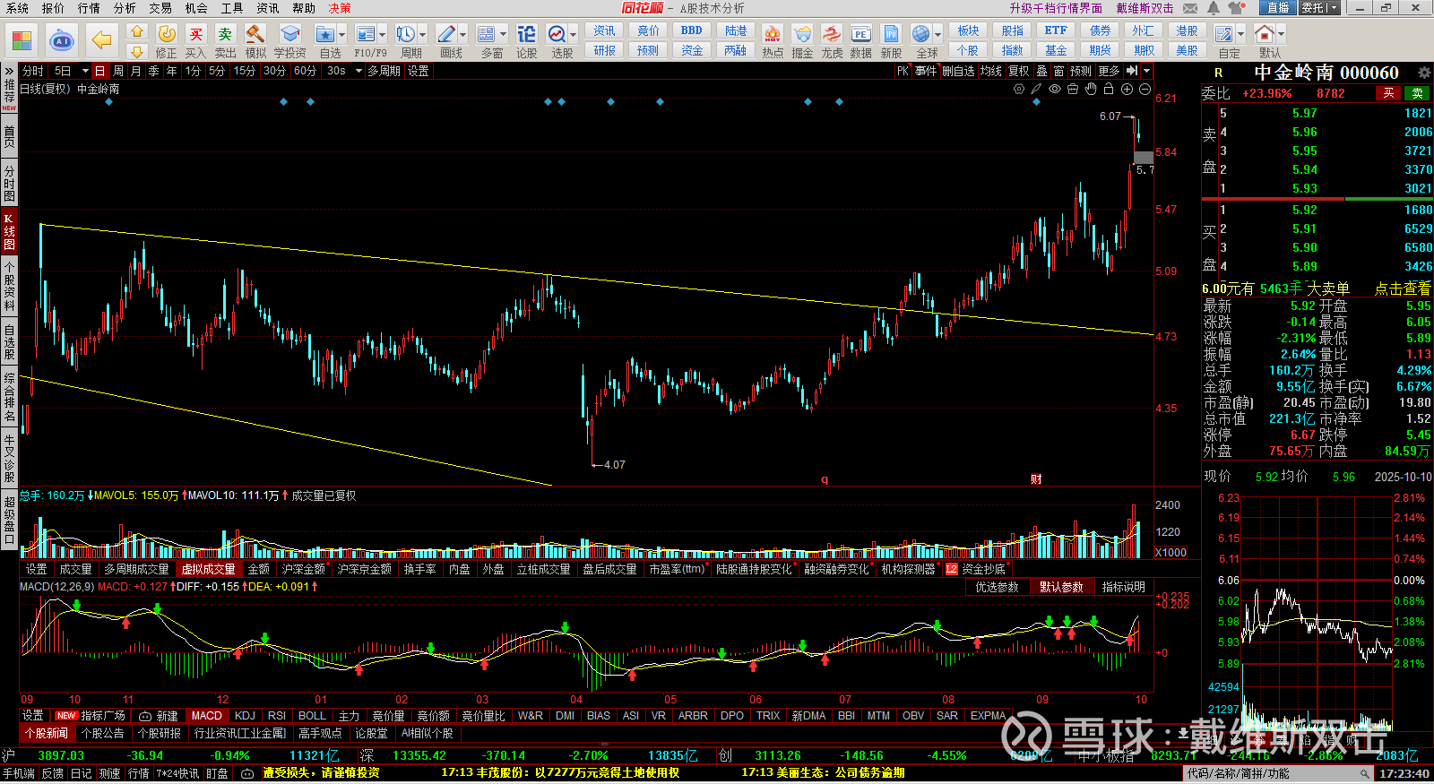Click the 港股 toolbar button
The width and height of the screenshot is (1434, 784).
pos(1187,30)
